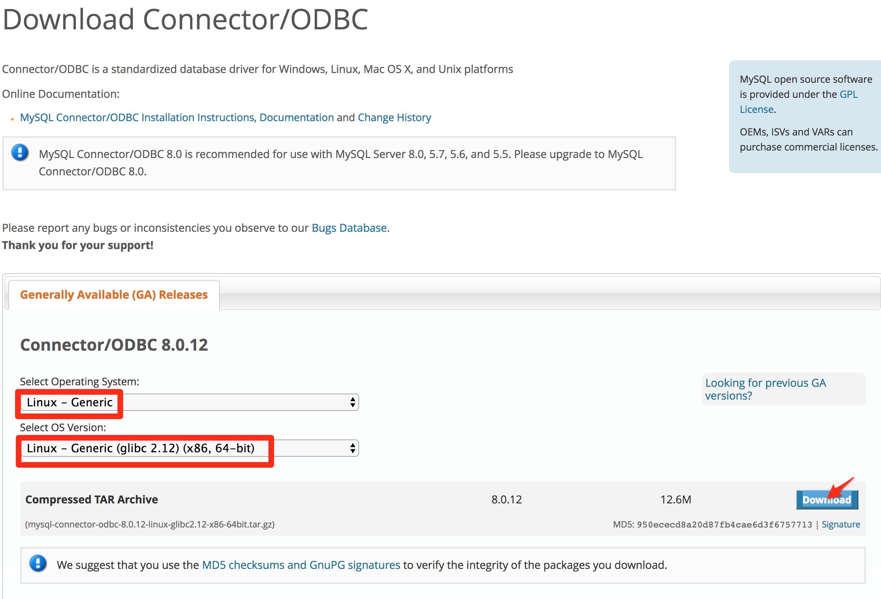Screen dimensions: 881x599
Task: Open the MD5 checksums and GnuPG signatures link
Action: [x=301, y=565]
